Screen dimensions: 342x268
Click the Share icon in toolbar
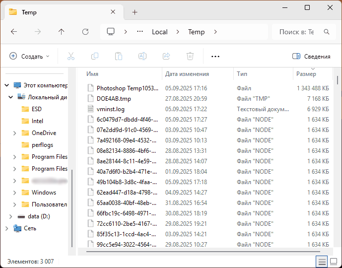[x=166, y=57]
